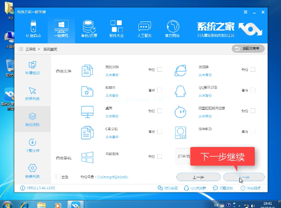The width and height of the screenshot is (281, 208).
Task: Open 帮助视频 help video
Action: pos(250,188)
